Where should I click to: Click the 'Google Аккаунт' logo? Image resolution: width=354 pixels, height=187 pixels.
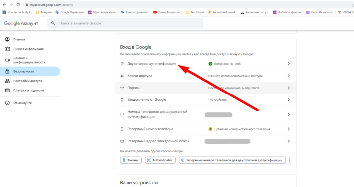21,23
